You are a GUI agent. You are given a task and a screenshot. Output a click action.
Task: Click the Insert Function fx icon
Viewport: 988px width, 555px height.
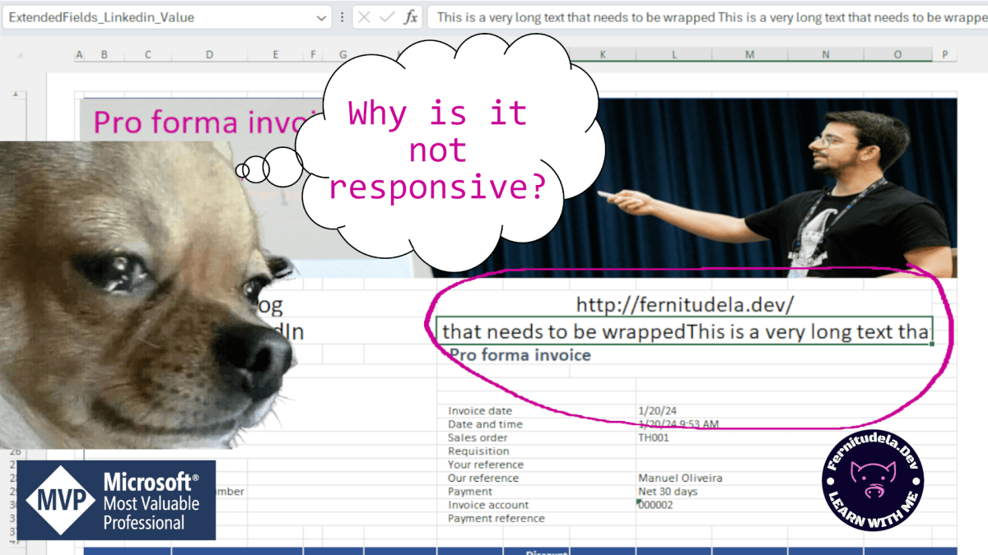coord(411,16)
